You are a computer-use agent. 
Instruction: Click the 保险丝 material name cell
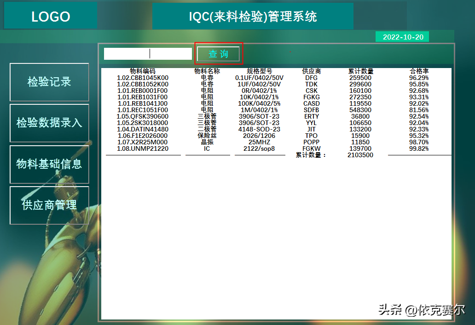[x=207, y=136]
